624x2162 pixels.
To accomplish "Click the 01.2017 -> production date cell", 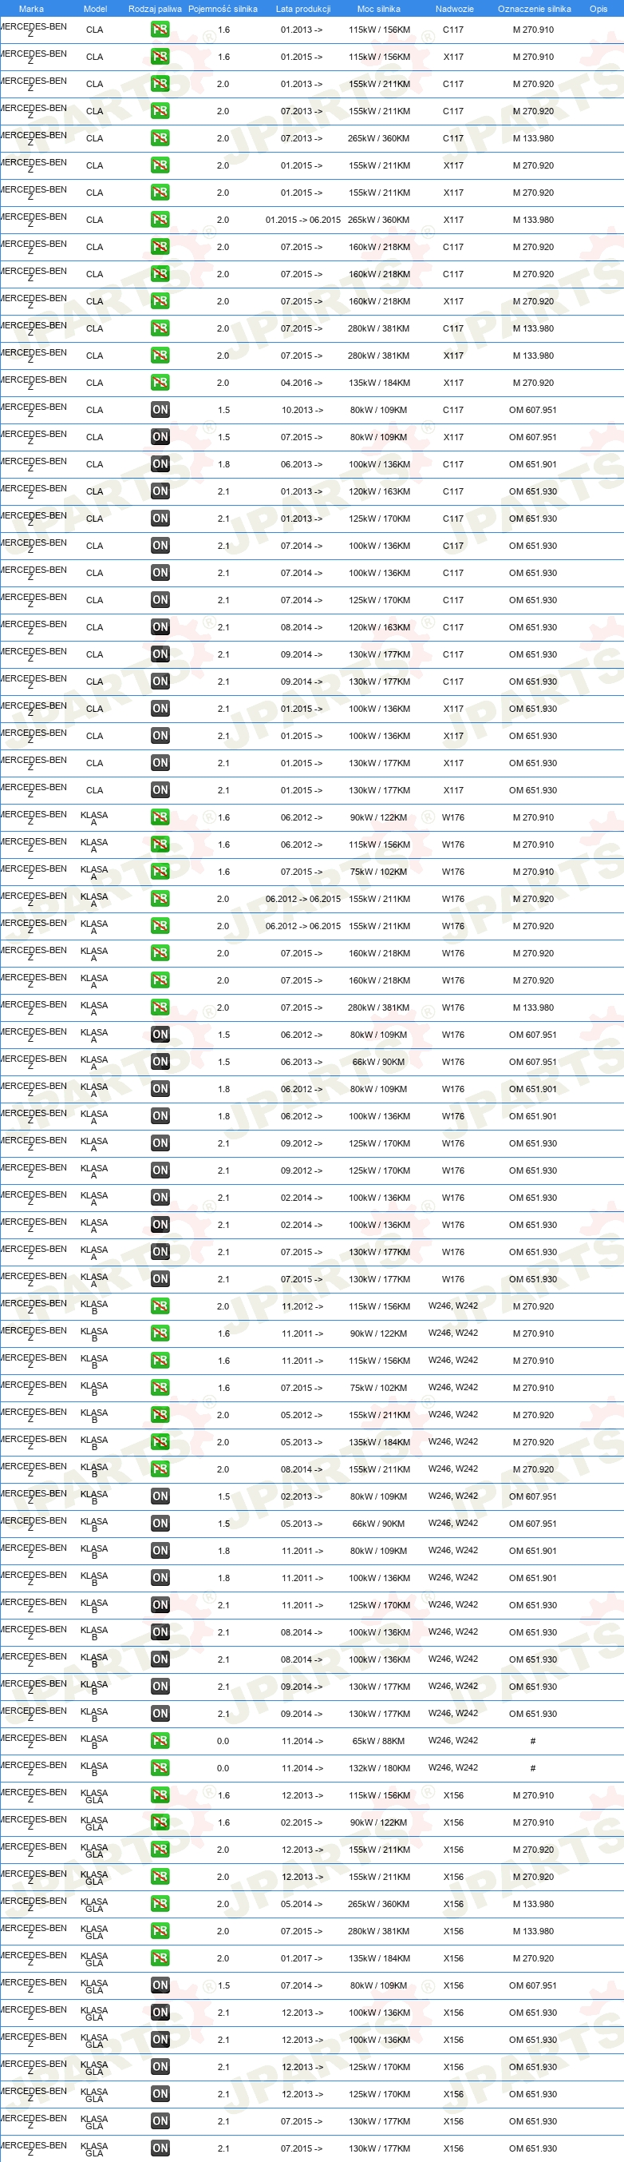I will pos(302,1959).
